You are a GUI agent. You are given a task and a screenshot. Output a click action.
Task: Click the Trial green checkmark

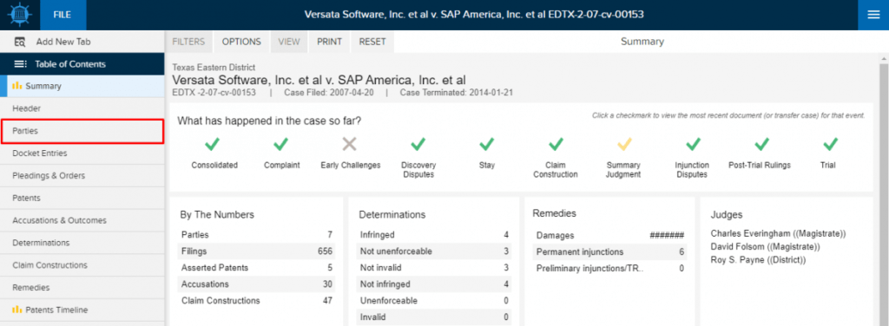[x=830, y=144]
